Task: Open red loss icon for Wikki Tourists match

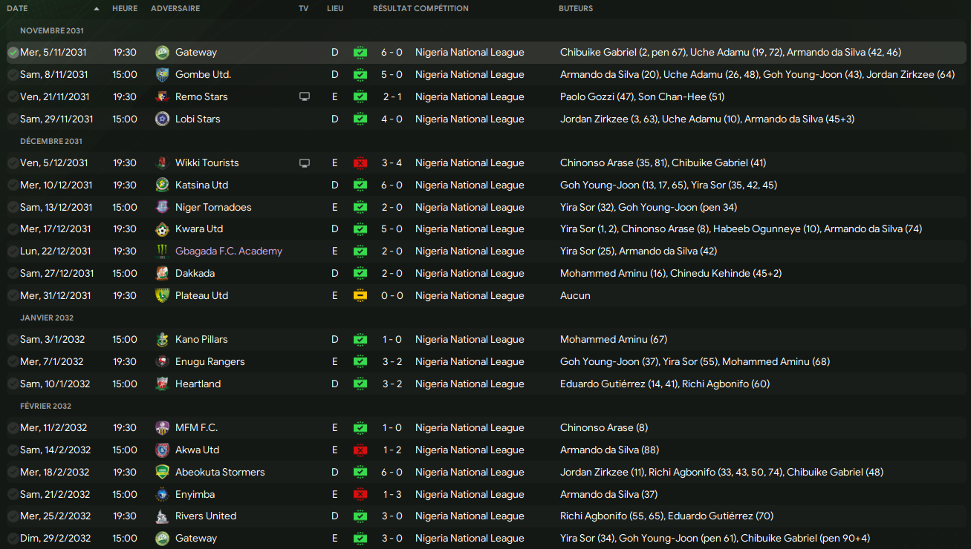Action: [360, 162]
